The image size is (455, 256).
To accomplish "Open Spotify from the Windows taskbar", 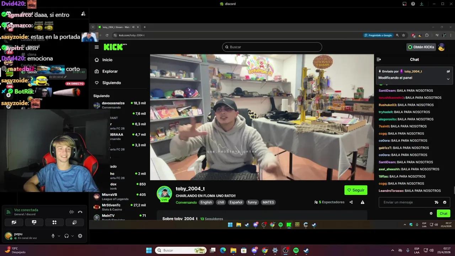I will click(x=295, y=250).
